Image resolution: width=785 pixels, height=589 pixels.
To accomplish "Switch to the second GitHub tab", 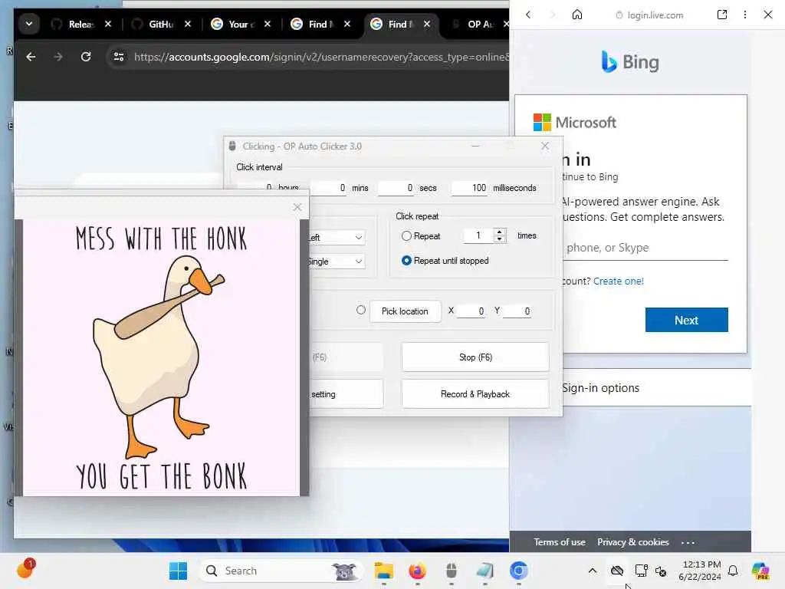I will coord(153,24).
